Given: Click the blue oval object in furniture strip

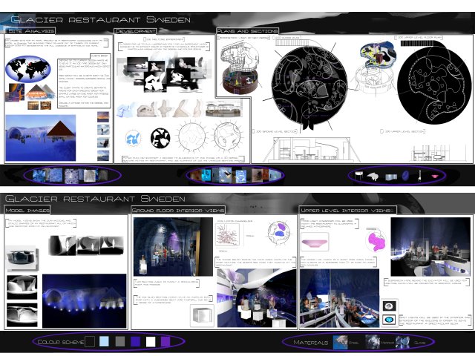Looking at the screenshot, I should pos(405,175).
